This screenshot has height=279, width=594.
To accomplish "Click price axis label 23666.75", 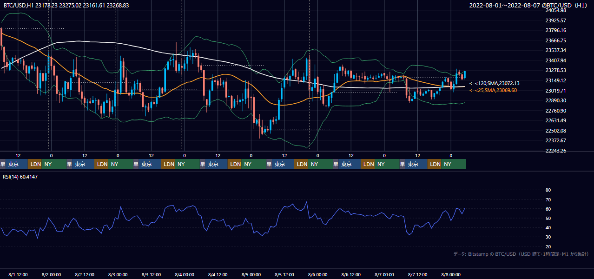I will 555,40.
